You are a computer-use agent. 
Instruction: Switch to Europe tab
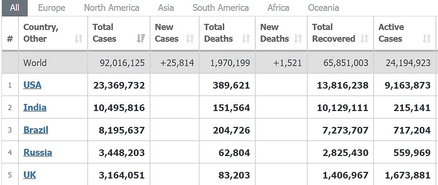point(51,8)
